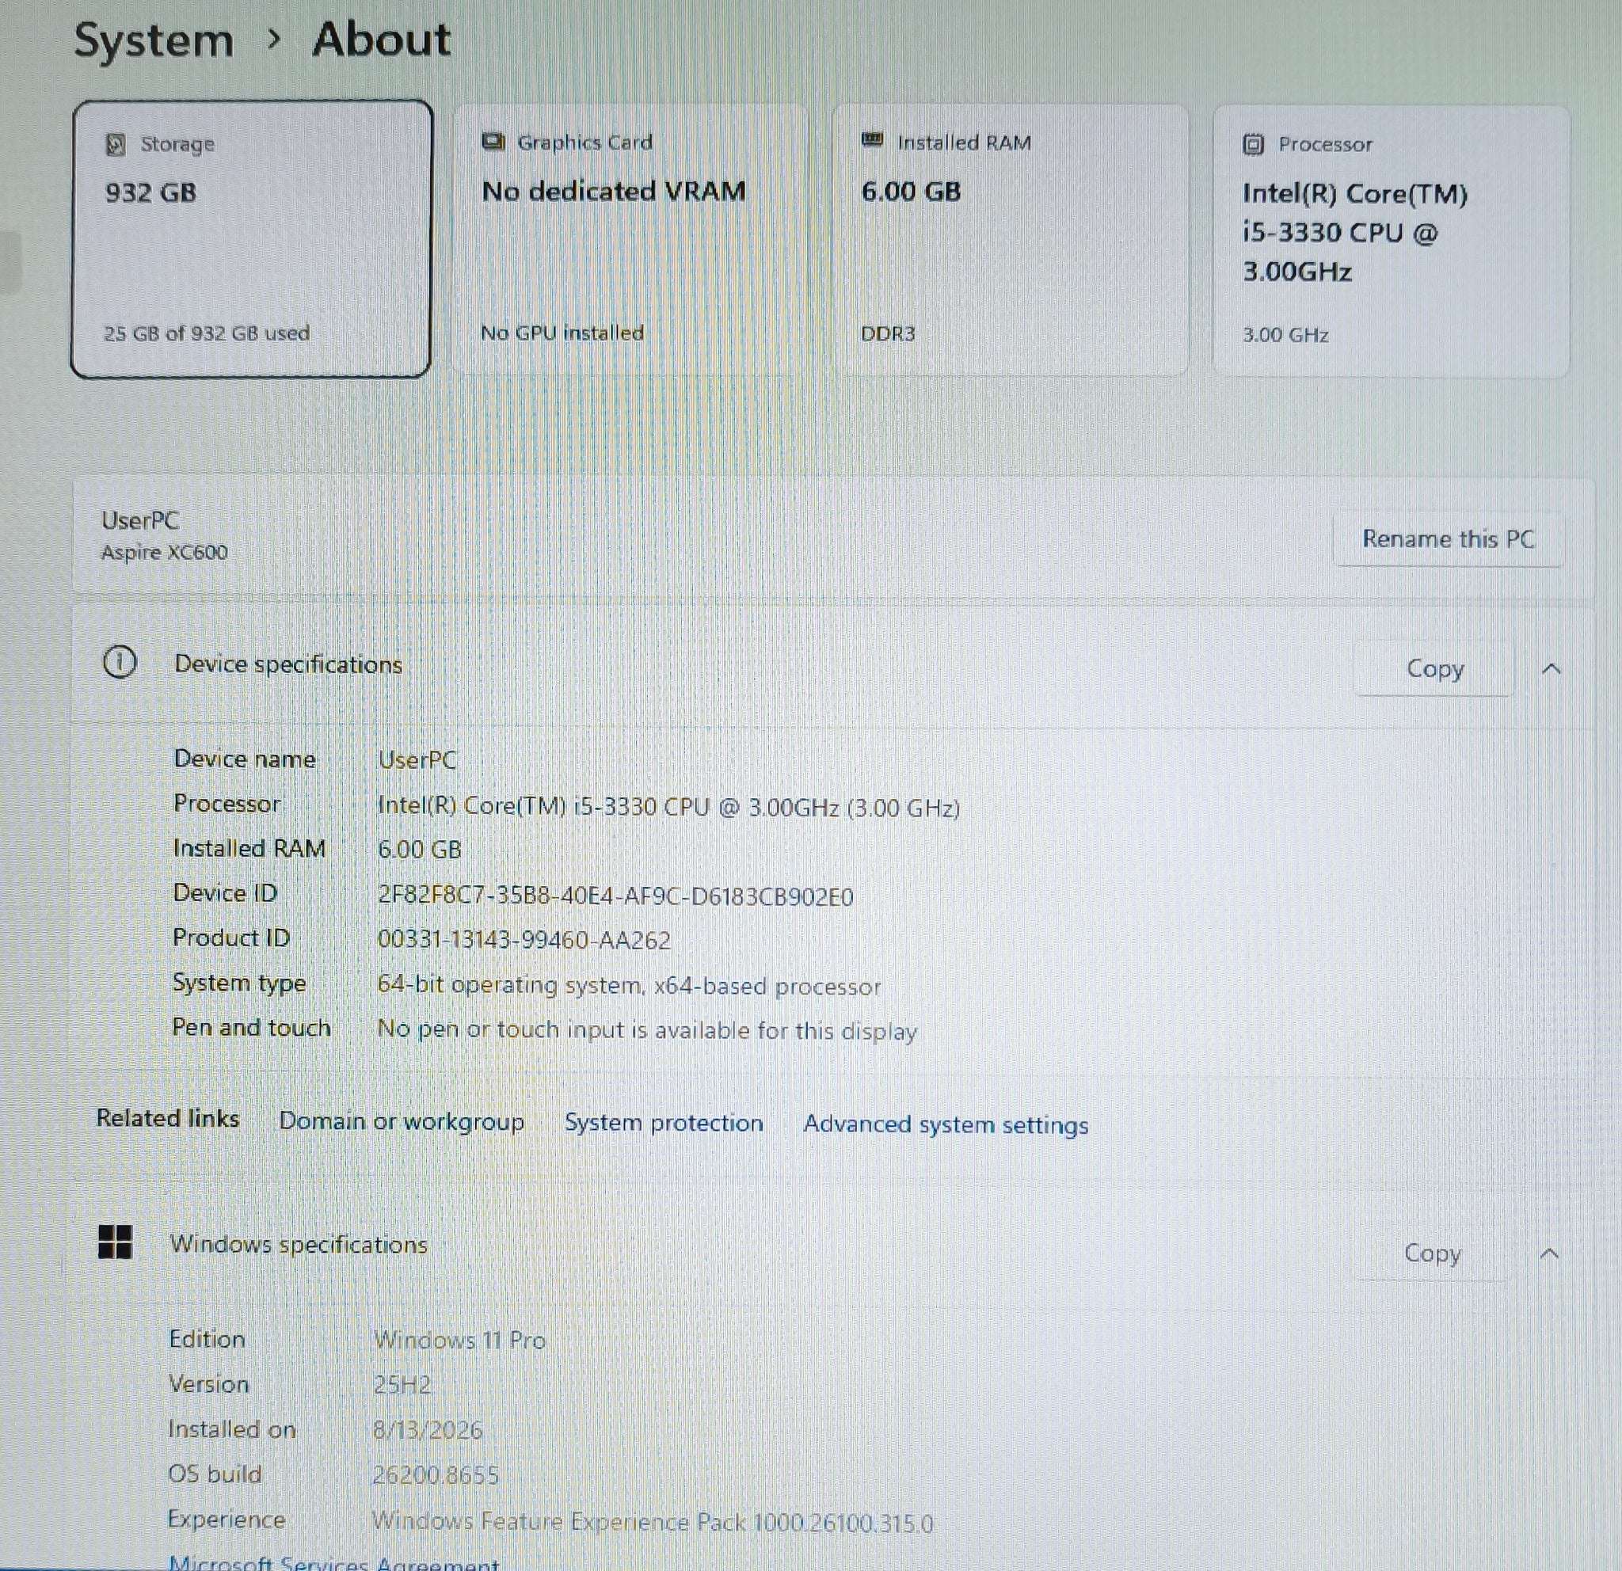The width and height of the screenshot is (1622, 1571).
Task: Click Rename this PC button
Action: (x=1449, y=539)
